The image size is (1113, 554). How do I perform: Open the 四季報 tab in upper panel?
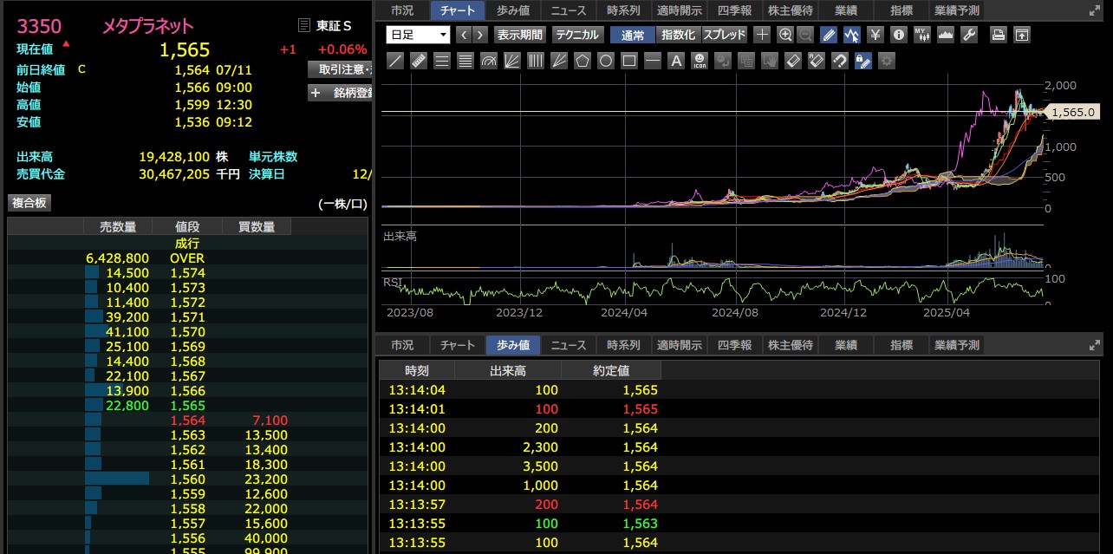[x=735, y=10]
